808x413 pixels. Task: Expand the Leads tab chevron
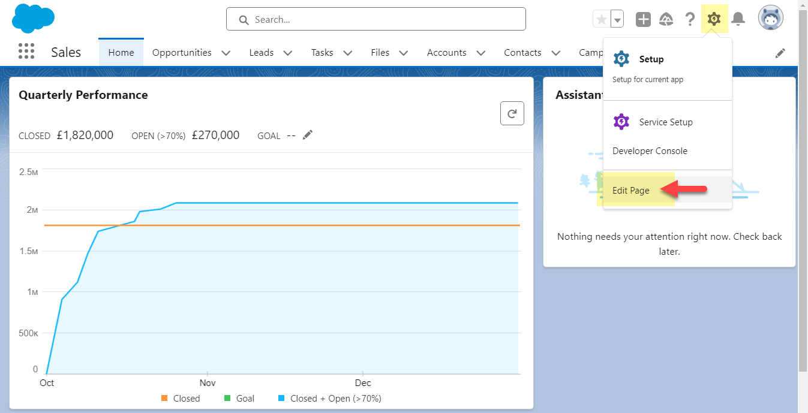pyautogui.click(x=287, y=53)
